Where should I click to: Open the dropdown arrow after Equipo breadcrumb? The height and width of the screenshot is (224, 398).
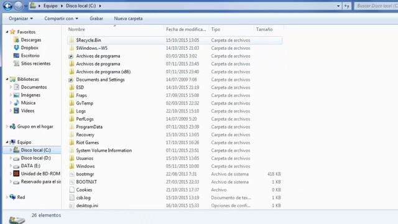point(62,6)
